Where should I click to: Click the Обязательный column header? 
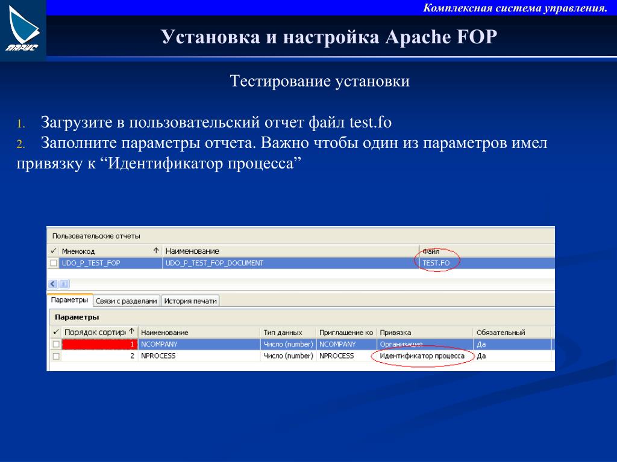pos(512,332)
